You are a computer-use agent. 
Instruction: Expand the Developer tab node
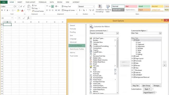click(132, 70)
